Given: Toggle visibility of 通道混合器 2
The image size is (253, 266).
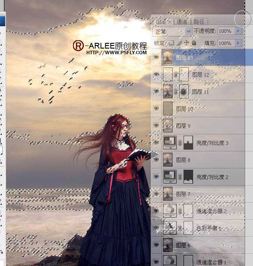Looking at the screenshot, I should pos(156,210).
